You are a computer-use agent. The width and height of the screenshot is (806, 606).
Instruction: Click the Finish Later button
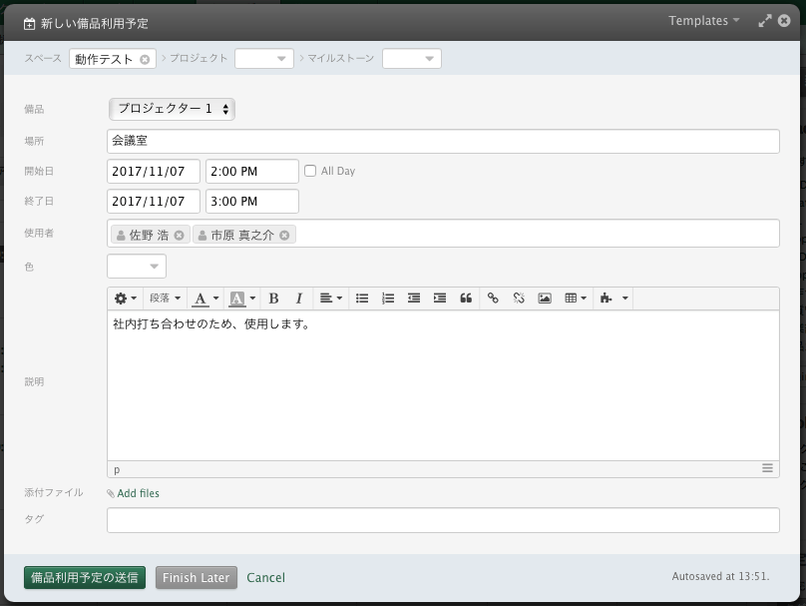click(197, 578)
